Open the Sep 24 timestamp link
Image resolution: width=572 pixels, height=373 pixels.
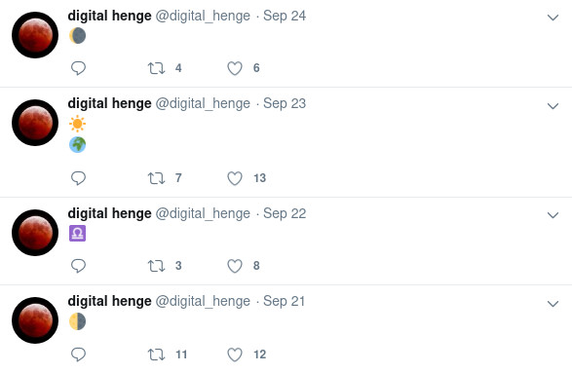coord(285,16)
